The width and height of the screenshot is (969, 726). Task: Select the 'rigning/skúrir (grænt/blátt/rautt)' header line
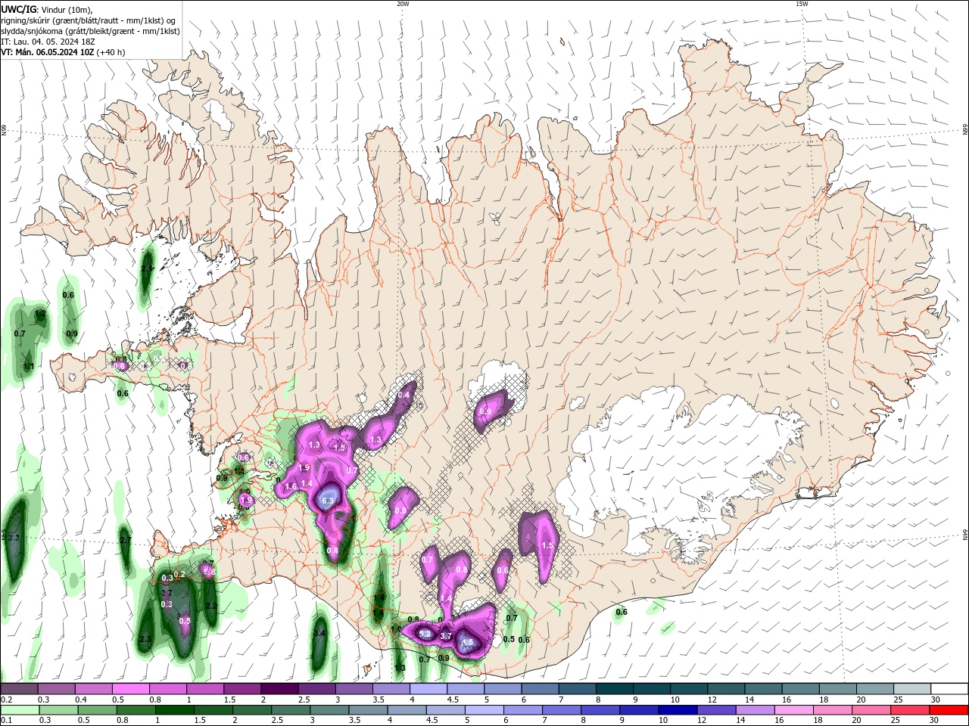click(88, 20)
